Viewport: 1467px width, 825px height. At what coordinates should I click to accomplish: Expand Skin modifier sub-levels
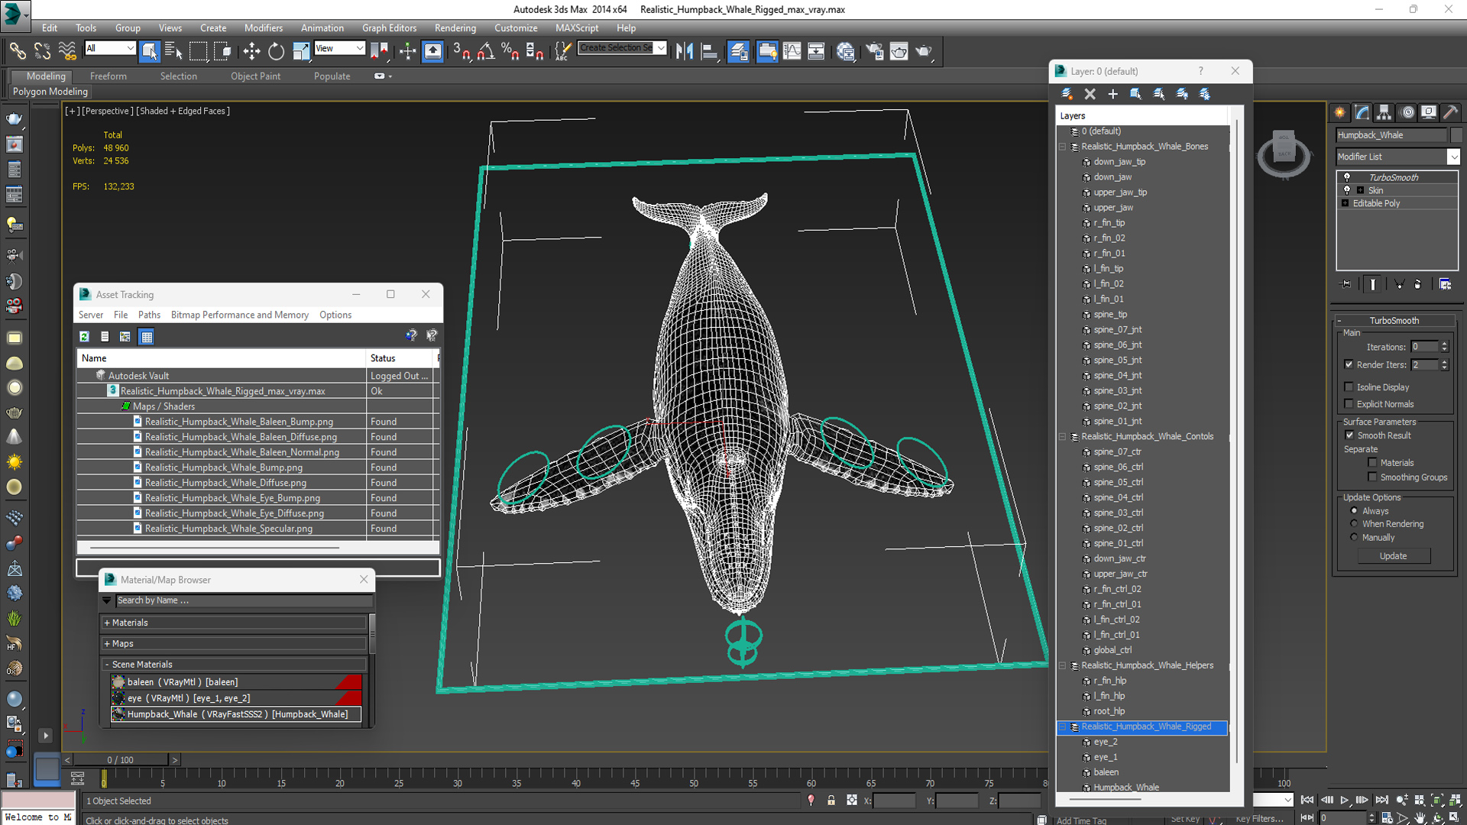1360,190
